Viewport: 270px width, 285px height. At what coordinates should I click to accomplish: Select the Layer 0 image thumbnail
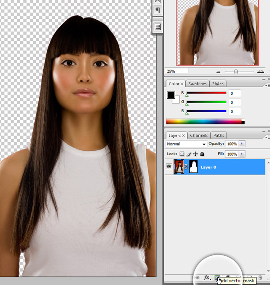tap(179, 167)
